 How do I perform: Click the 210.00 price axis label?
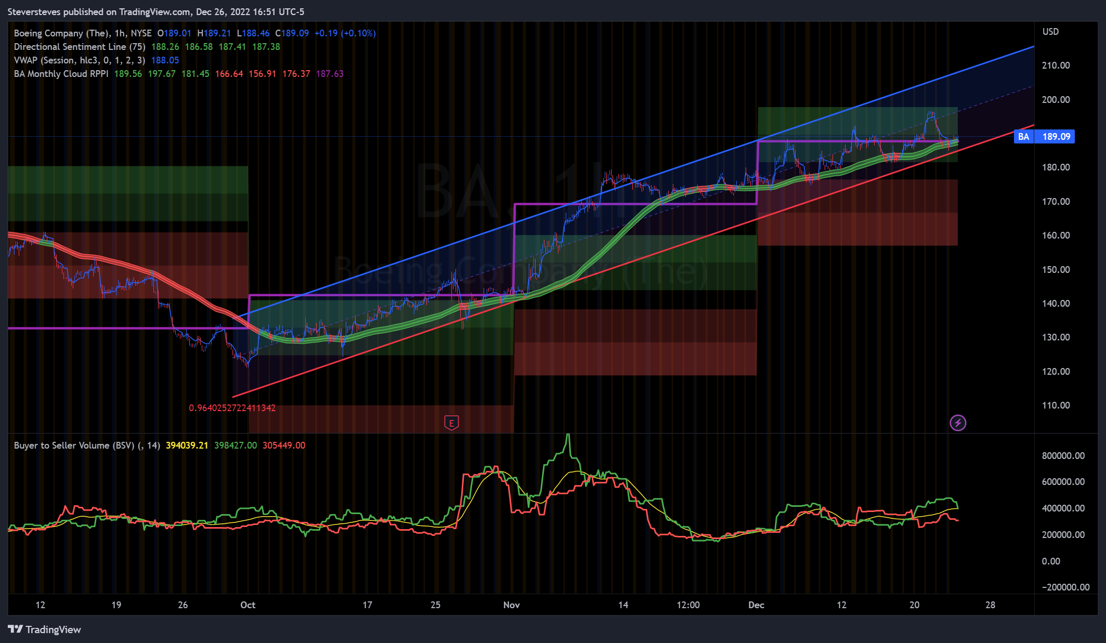[1056, 65]
